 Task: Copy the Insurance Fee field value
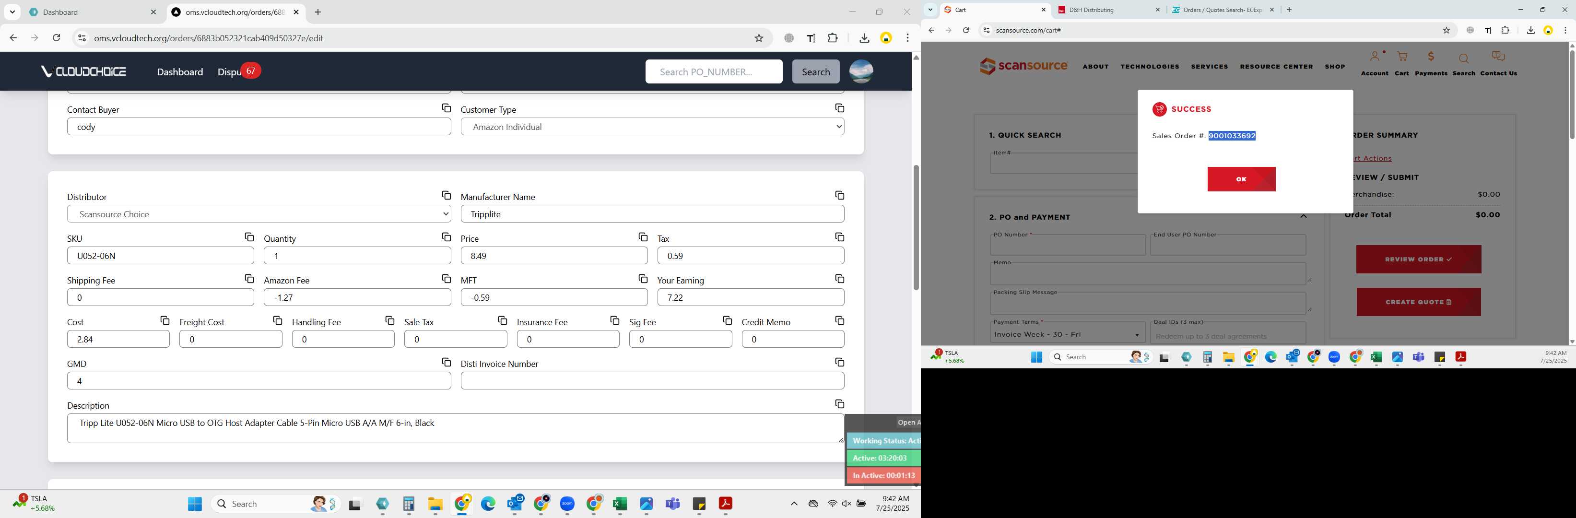[614, 320]
